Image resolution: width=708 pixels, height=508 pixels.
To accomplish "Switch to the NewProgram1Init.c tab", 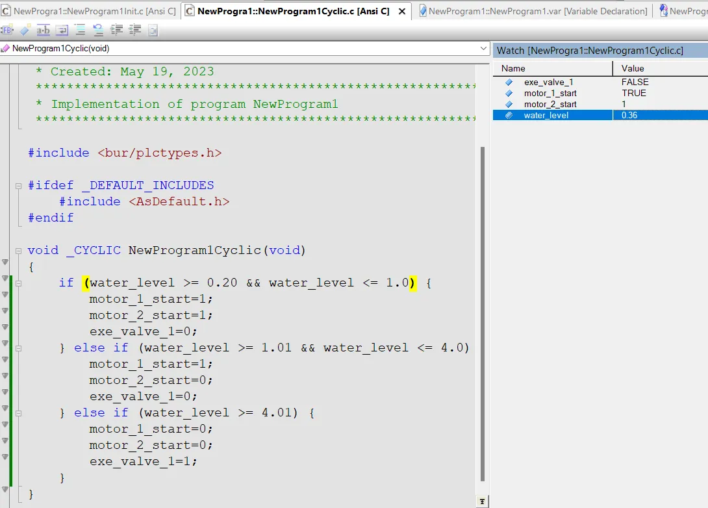I will tap(90, 11).
